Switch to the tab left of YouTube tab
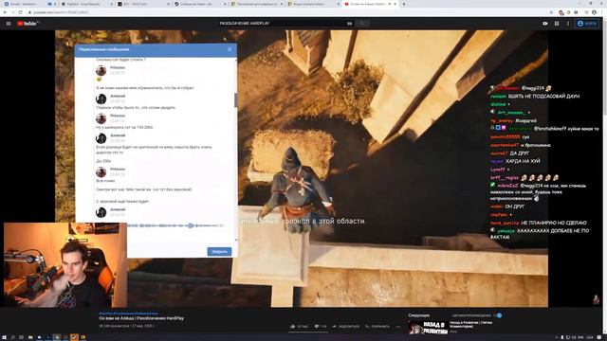The height and width of the screenshot is (341, 607). tap(314, 4)
